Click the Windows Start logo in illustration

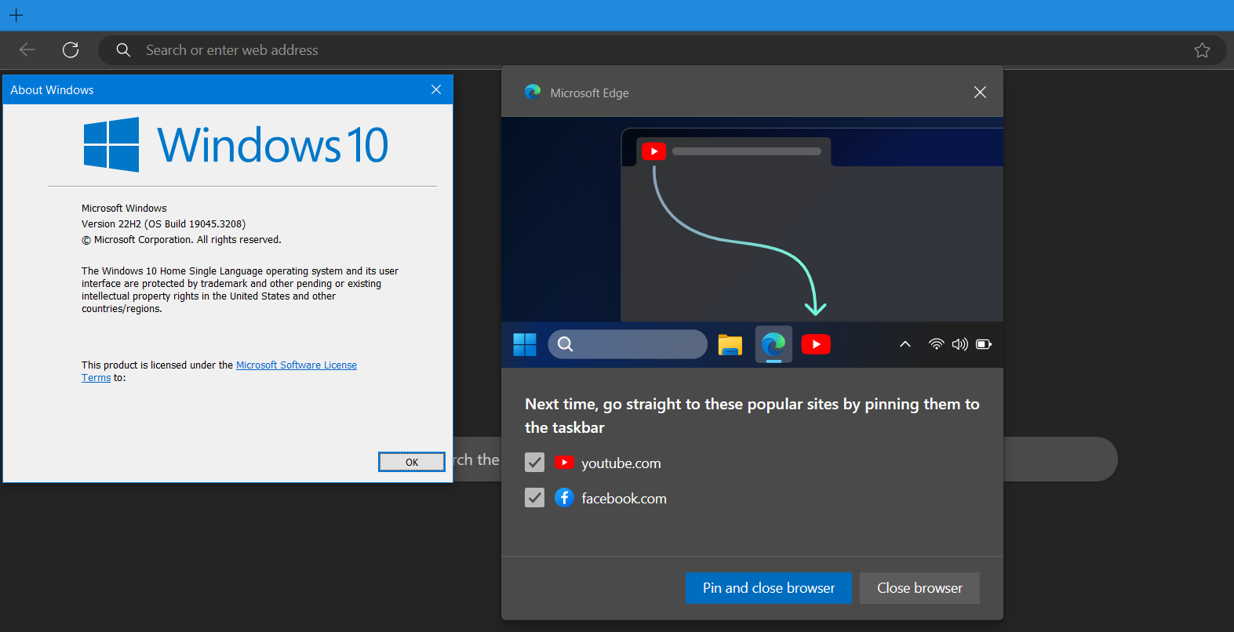(x=524, y=344)
